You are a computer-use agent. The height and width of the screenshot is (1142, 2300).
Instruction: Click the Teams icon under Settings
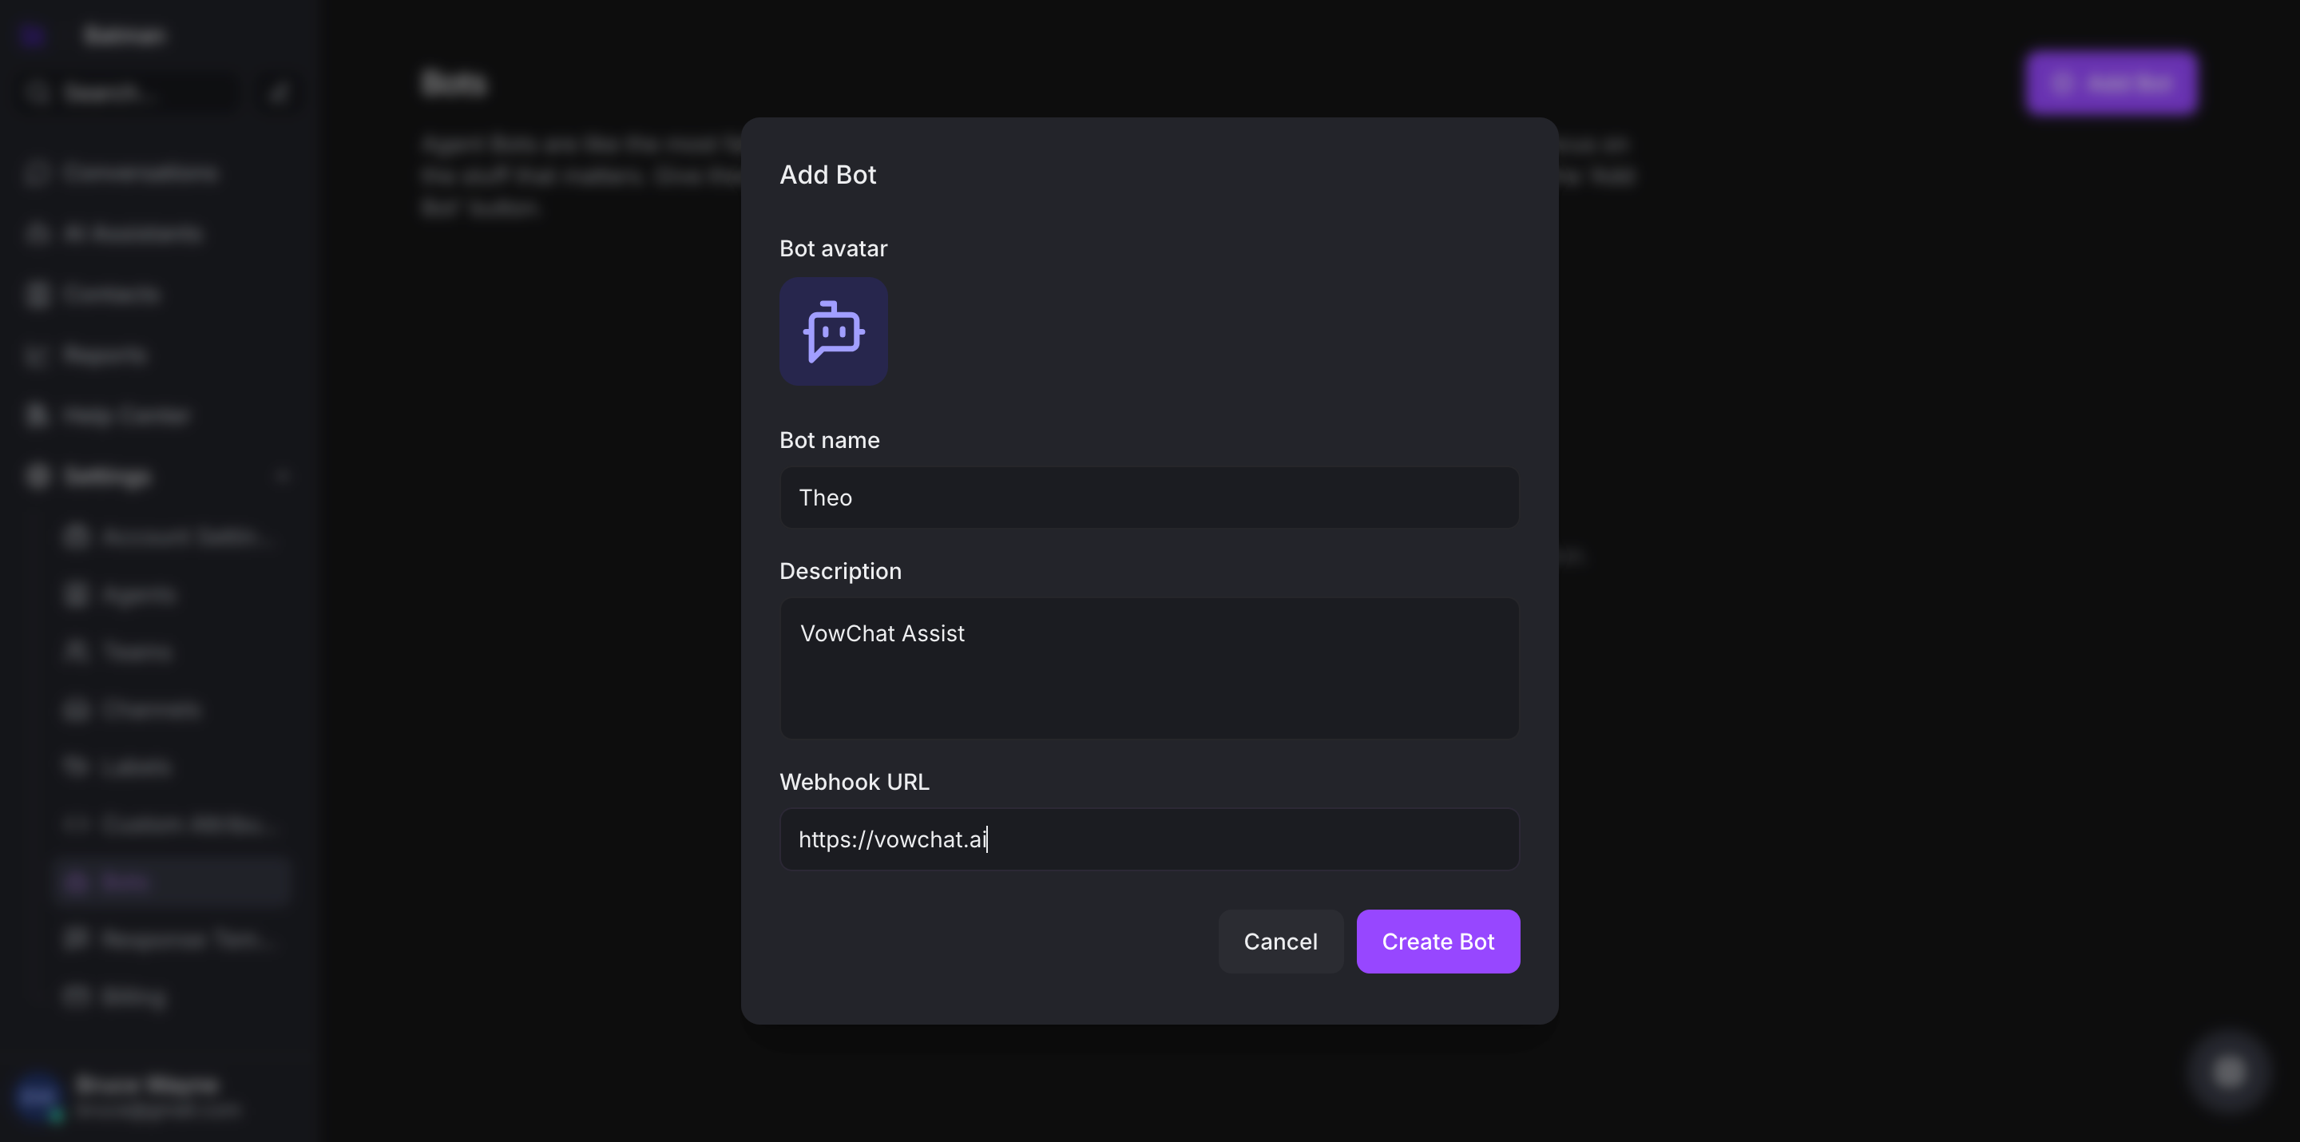(77, 652)
